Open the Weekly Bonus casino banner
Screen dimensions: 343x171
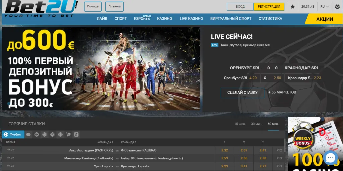(x=316, y=144)
